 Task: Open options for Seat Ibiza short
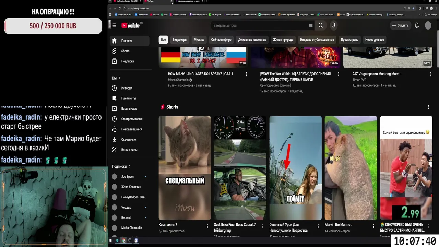click(263, 226)
